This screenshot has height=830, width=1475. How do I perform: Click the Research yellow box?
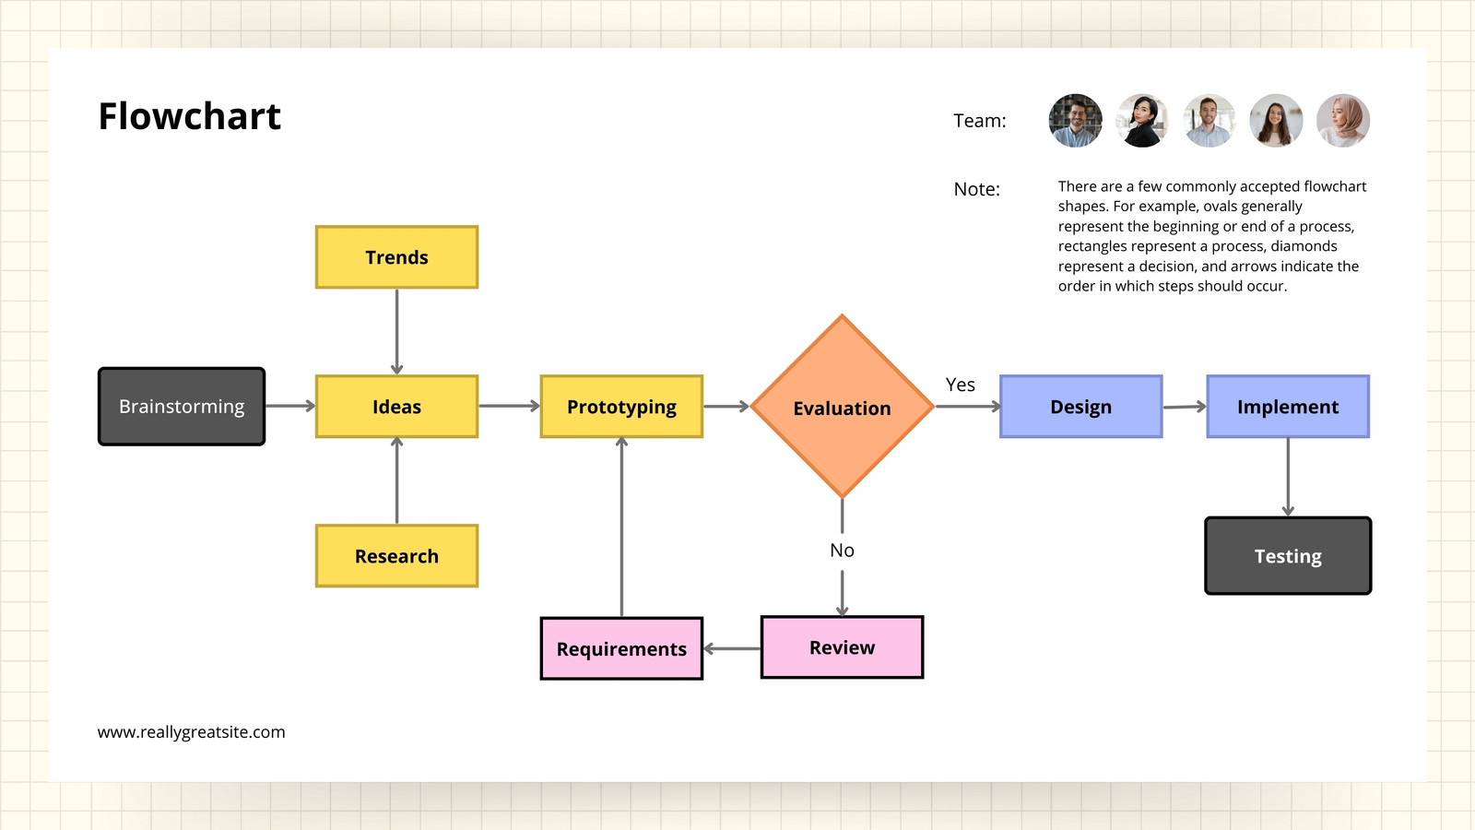click(x=396, y=556)
